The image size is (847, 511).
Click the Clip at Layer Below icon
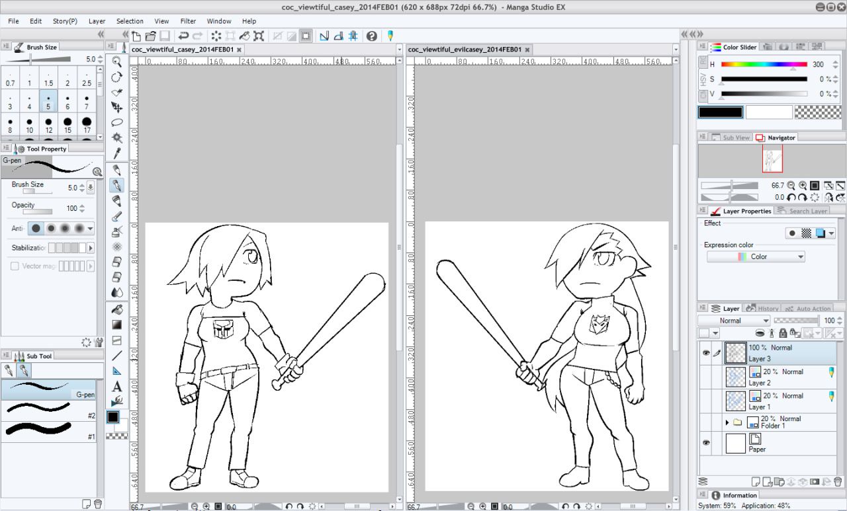[760, 334]
